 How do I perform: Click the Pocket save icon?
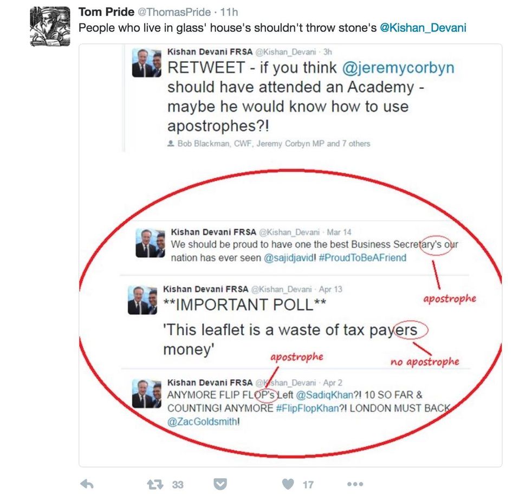pyautogui.click(x=220, y=484)
